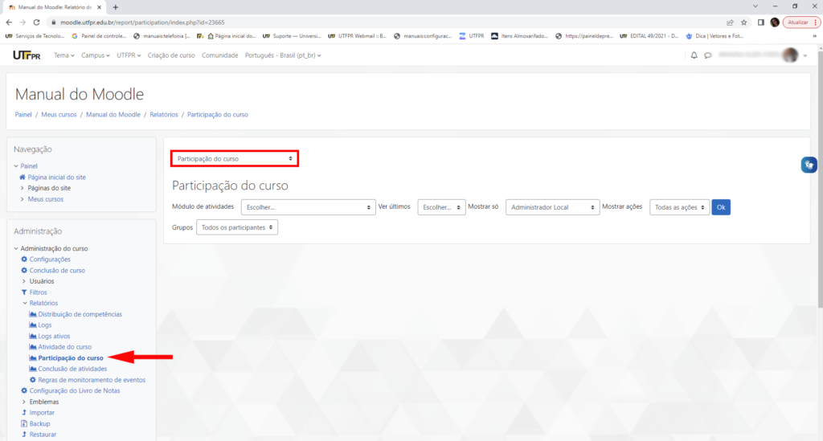Viewport: 823px width, 441px height.
Task: Open the Mostrar só role dropdown
Action: (552, 207)
